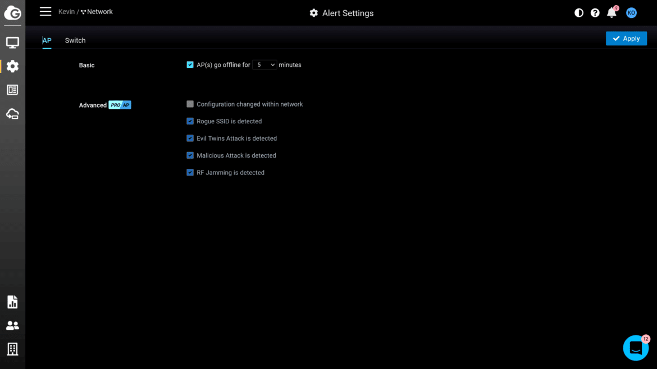Click the 'Advanced' section label
This screenshot has height=369, width=657.
pos(93,105)
